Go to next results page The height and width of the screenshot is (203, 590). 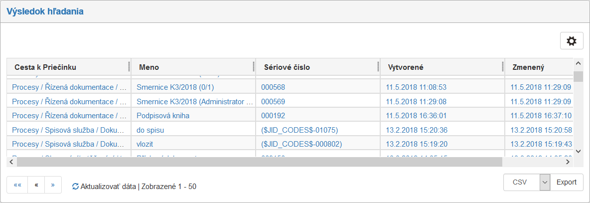[x=53, y=185]
